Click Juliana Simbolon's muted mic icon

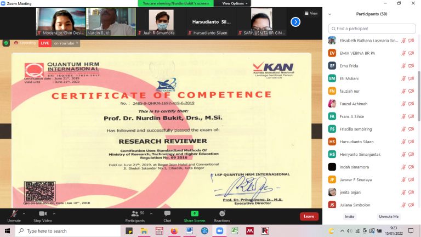click(x=403, y=205)
